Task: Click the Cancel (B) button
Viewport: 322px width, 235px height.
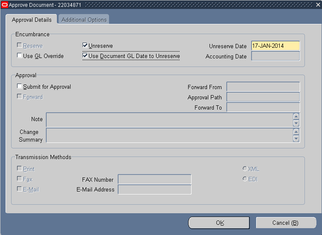Action: 286,223
